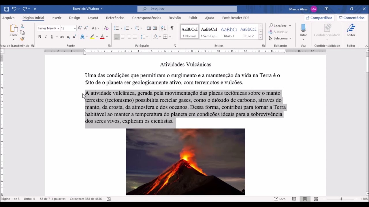The width and height of the screenshot is (369, 207).
Task: Switch to the Design tab
Action: click(74, 18)
